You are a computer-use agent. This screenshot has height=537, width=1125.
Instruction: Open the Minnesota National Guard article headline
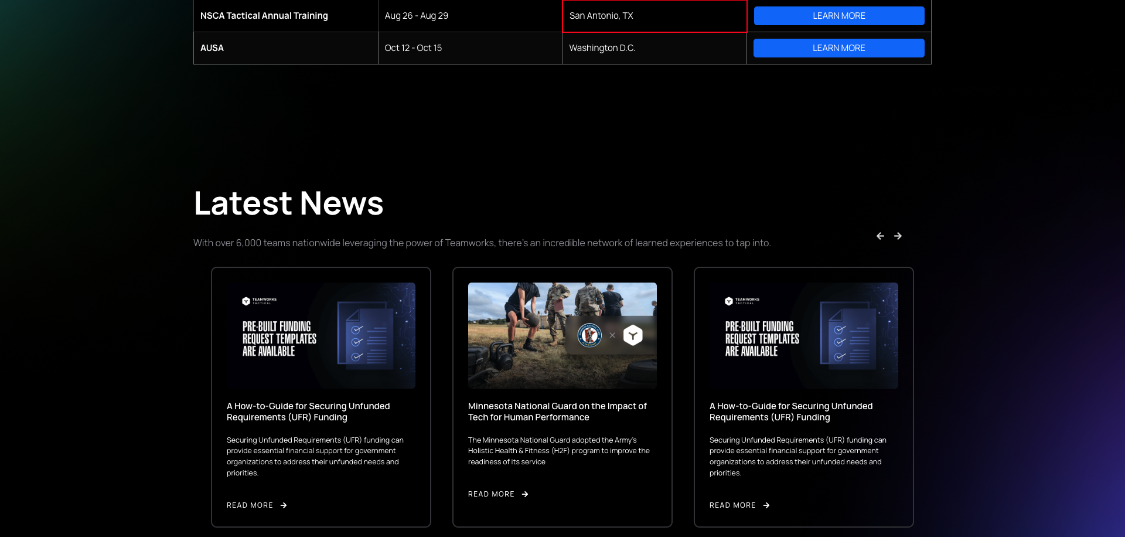557,412
